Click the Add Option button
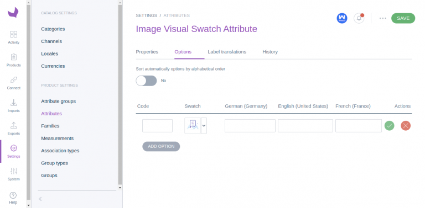Image resolution: width=425 pixels, height=208 pixels. click(161, 146)
